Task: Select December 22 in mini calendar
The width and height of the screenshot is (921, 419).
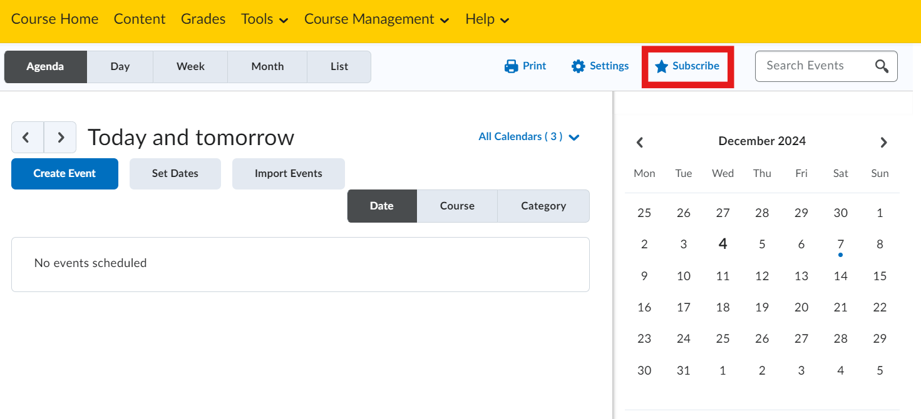Action: (x=880, y=308)
